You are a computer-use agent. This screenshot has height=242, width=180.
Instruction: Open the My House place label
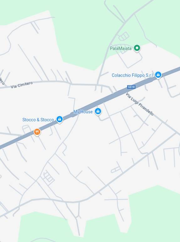[83, 112]
